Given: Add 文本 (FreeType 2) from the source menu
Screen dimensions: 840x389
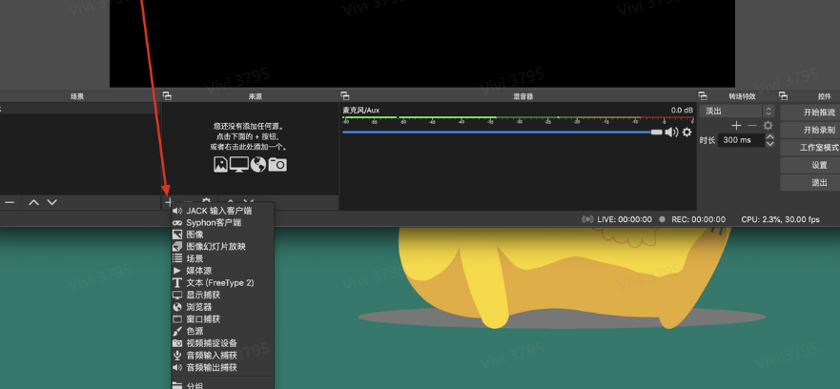Looking at the screenshot, I should [x=222, y=283].
